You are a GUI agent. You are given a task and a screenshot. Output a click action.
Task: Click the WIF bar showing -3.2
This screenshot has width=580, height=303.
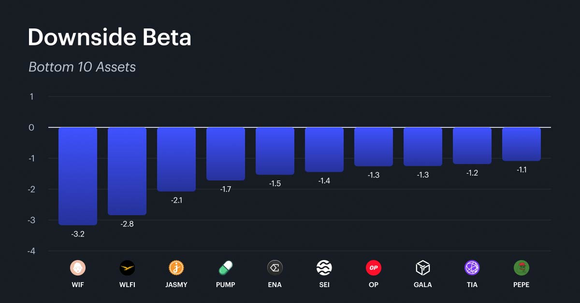78,176
